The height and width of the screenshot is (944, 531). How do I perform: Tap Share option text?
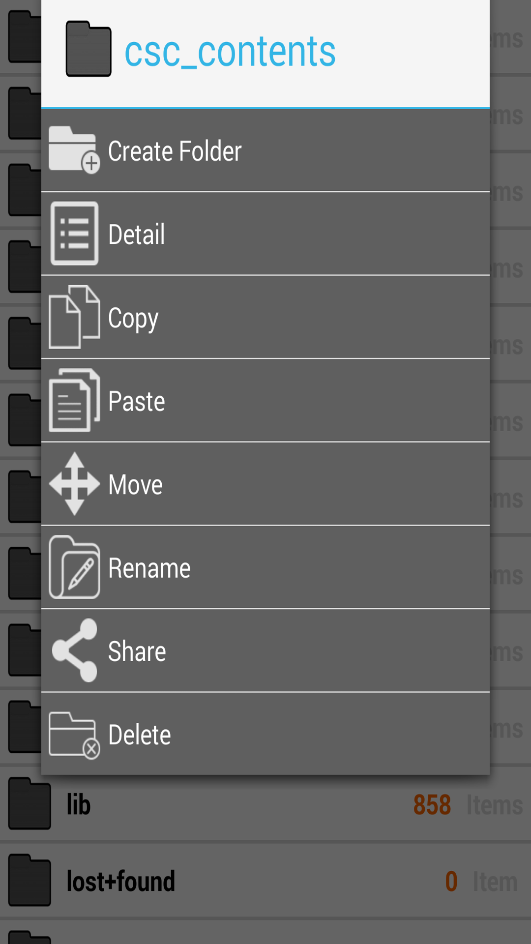[137, 651]
